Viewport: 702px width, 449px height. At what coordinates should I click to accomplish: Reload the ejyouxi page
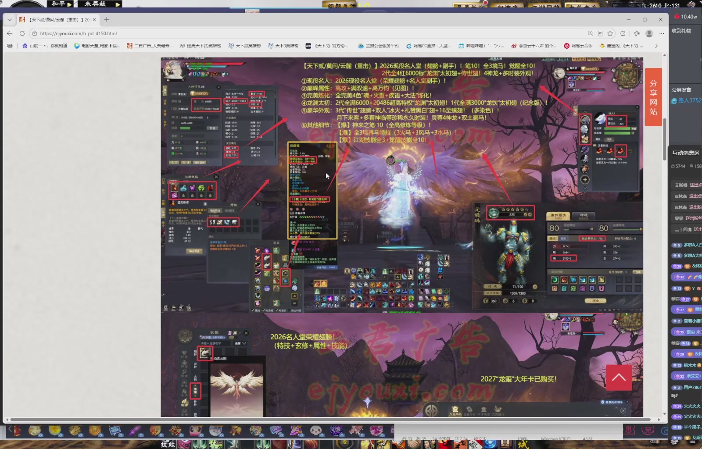(x=22, y=33)
